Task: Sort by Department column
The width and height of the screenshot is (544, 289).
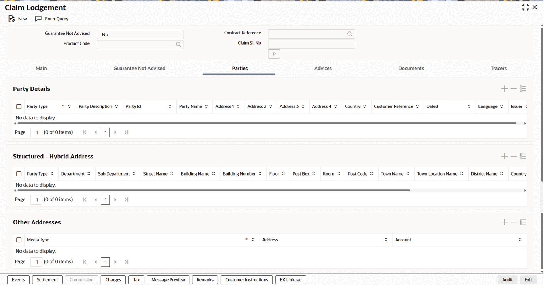Action: click(x=89, y=174)
